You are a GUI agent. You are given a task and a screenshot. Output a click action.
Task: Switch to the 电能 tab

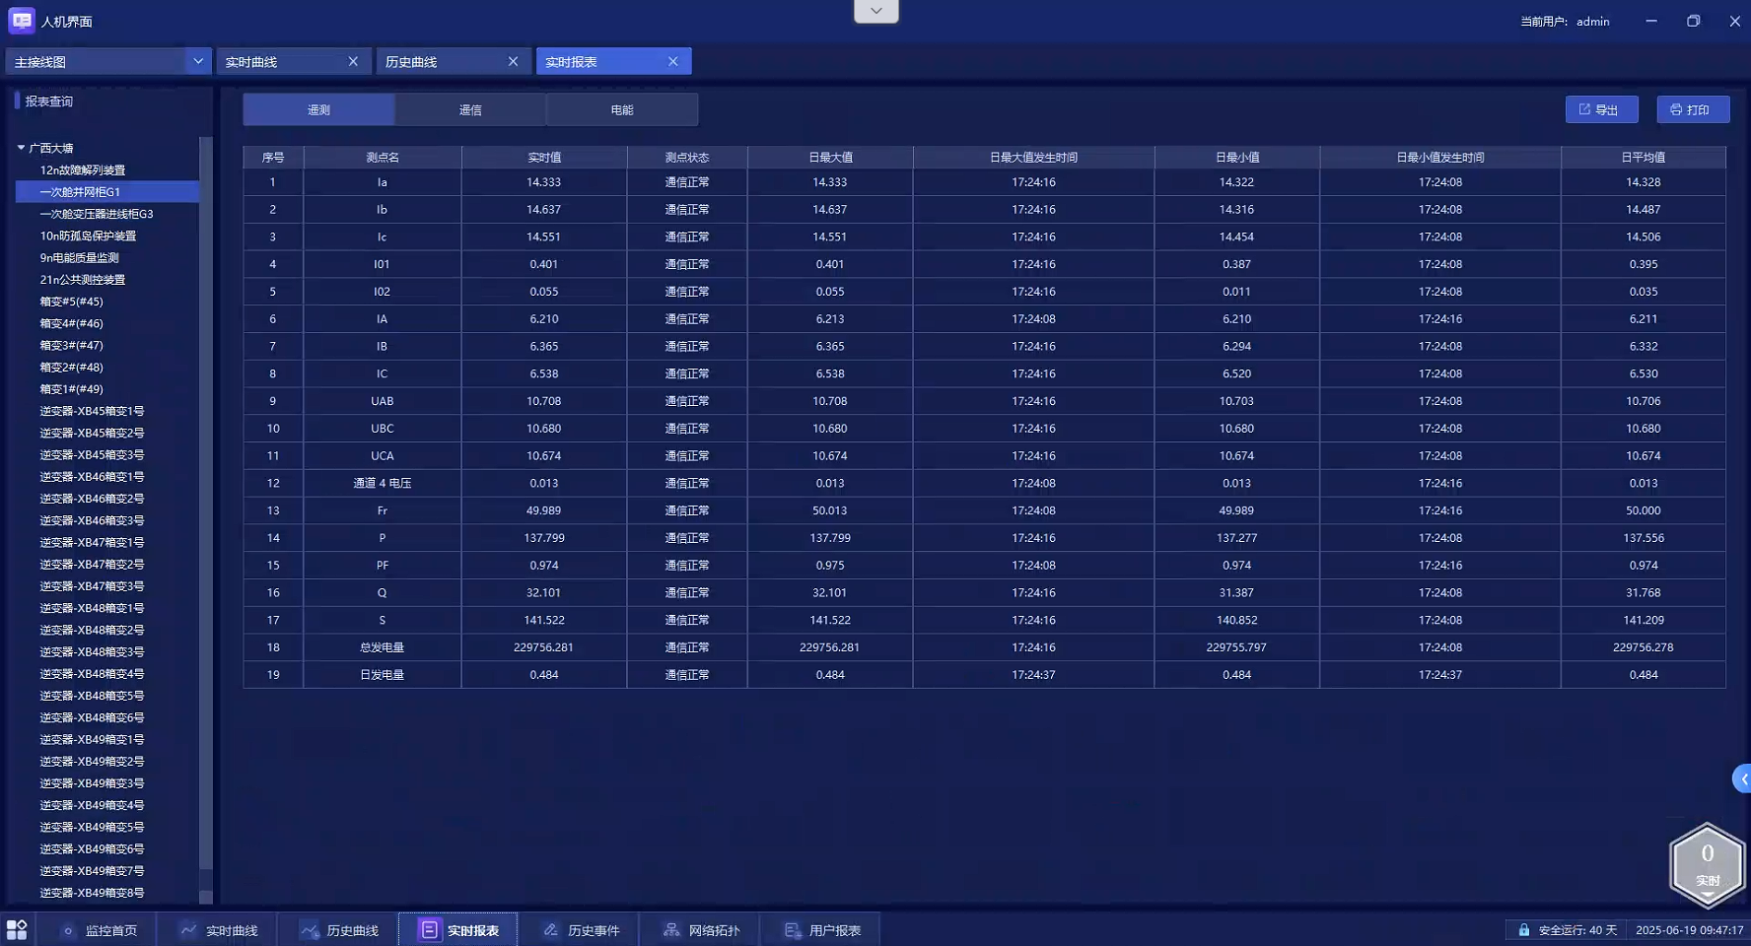622,109
